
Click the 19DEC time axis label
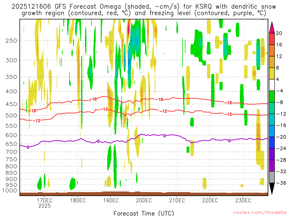111,200
